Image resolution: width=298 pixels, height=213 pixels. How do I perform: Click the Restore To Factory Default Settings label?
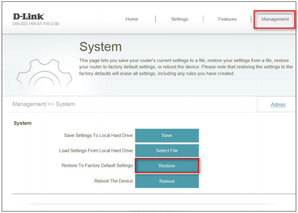(97, 165)
